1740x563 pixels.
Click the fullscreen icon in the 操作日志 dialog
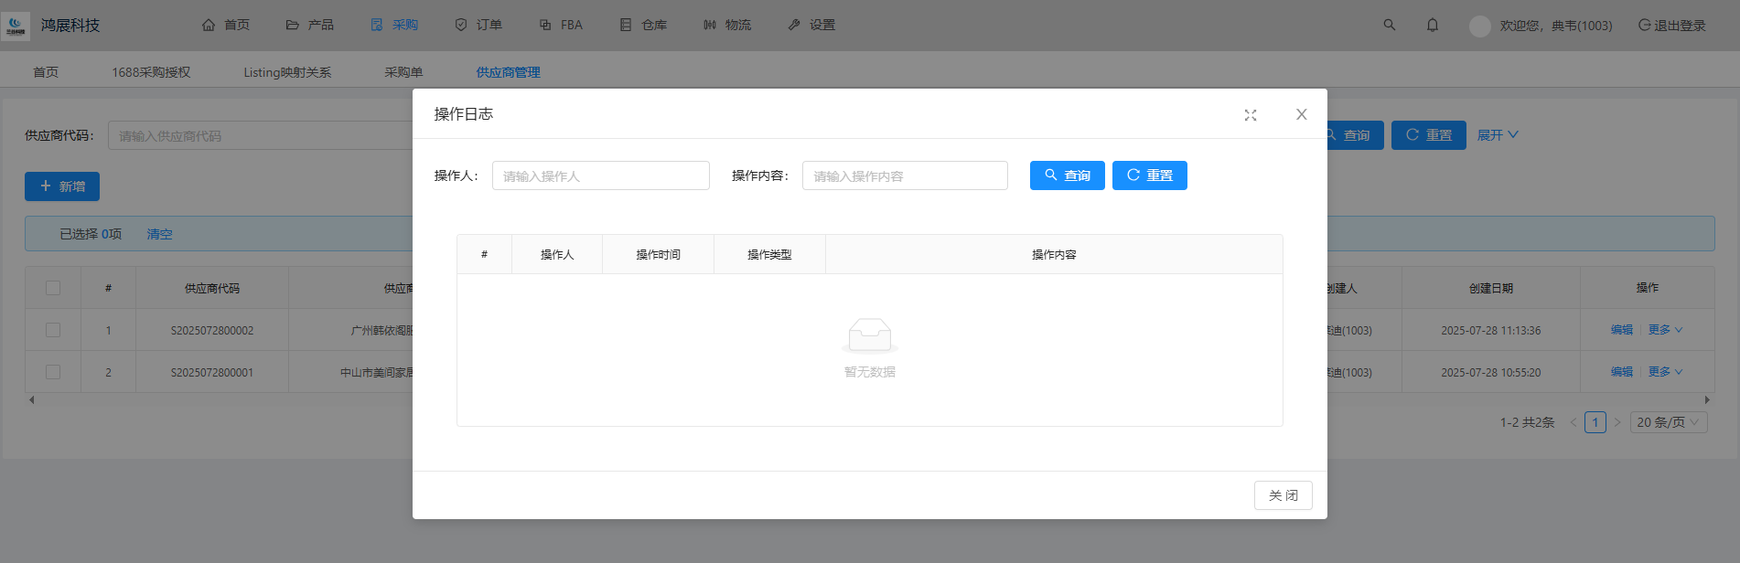[x=1250, y=115]
